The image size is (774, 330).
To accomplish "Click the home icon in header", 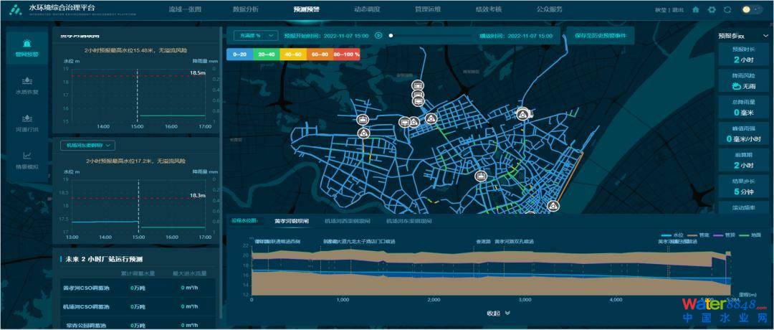I will click(696, 10).
